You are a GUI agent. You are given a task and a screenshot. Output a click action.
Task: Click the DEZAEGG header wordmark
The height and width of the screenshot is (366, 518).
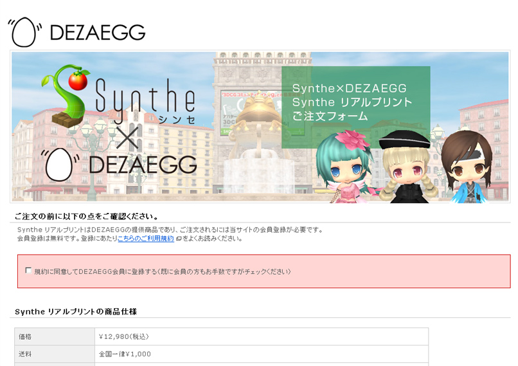98,32
